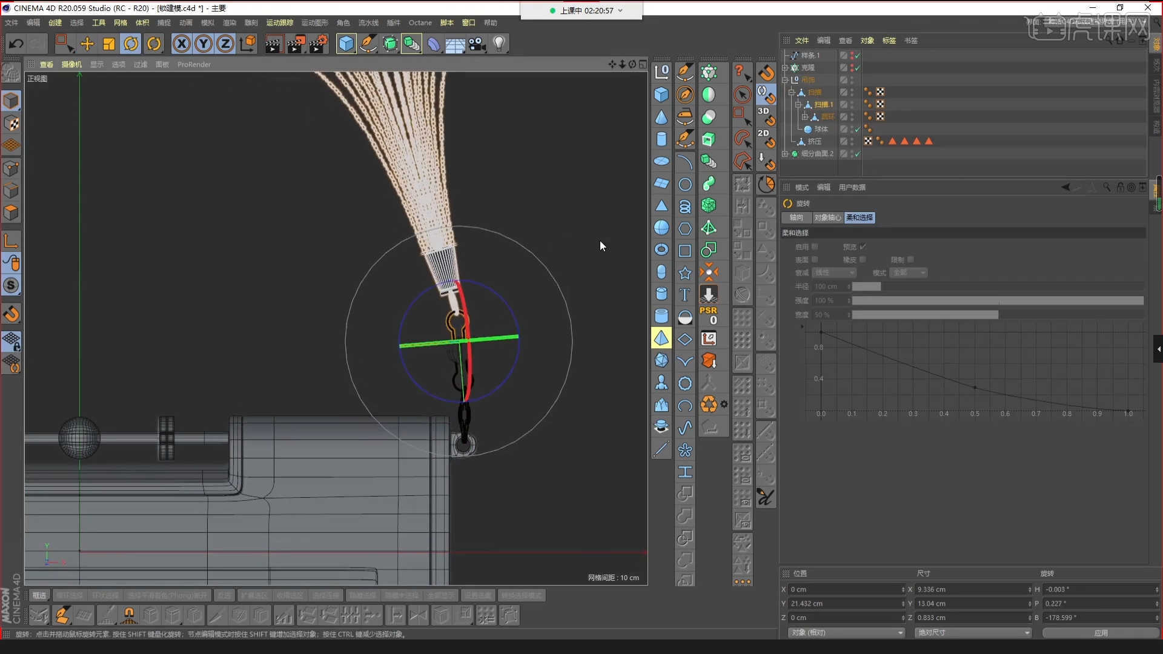Toggle the 表面 checkbox
Image resolution: width=1163 pixels, height=654 pixels.
coord(815,259)
